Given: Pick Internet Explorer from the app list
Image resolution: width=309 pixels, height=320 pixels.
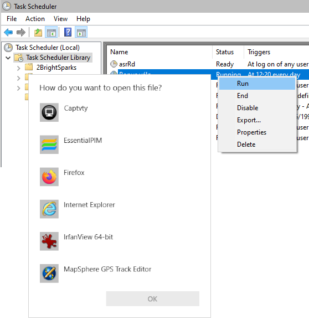Looking at the screenshot, I should click(x=89, y=205).
